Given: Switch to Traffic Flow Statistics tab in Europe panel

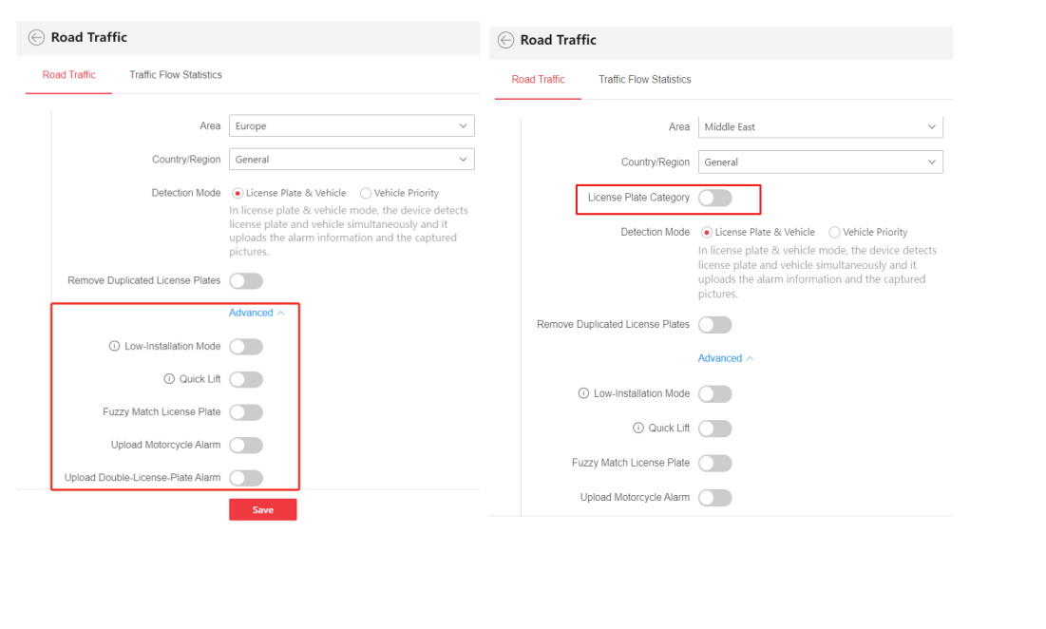Looking at the screenshot, I should click(176, 75).
